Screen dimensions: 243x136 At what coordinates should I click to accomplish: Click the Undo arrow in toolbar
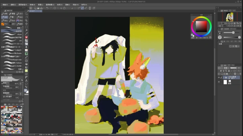point(47,8)
